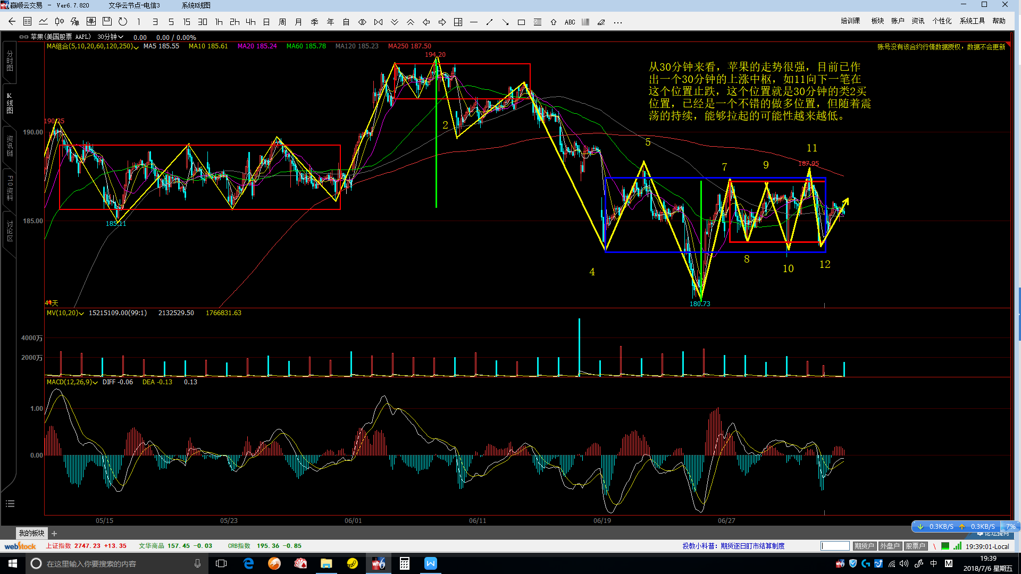Open Calculator from the taskbar

click(x=405, y=563)
